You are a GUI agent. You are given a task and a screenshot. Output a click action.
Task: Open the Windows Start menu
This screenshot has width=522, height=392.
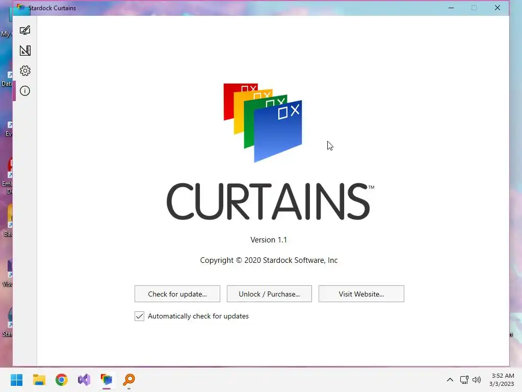[x=16, y=380]
